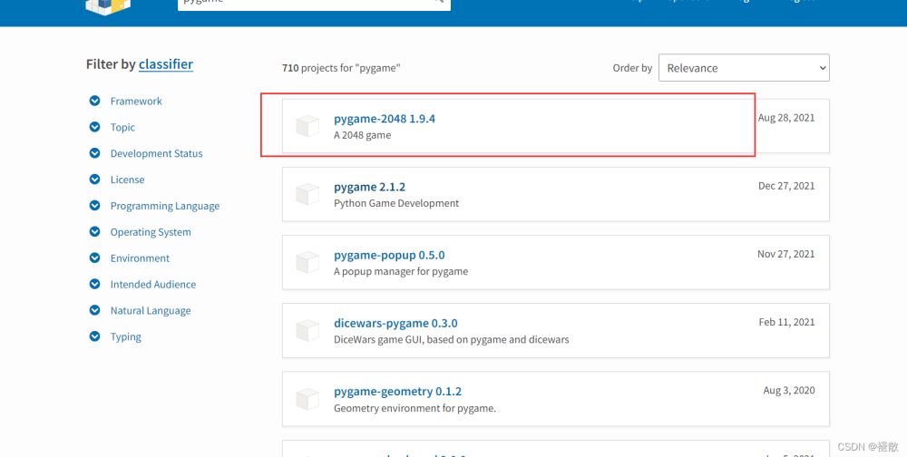Open the pygame-popup 0.5.0 title link

pyautogui.click(x=389, y=255)
